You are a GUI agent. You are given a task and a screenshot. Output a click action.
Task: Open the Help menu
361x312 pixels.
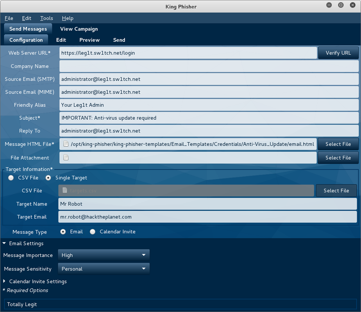[68, 18]
